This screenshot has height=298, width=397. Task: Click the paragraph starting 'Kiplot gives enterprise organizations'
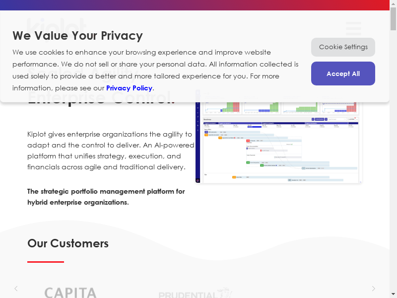click(110, 150)
